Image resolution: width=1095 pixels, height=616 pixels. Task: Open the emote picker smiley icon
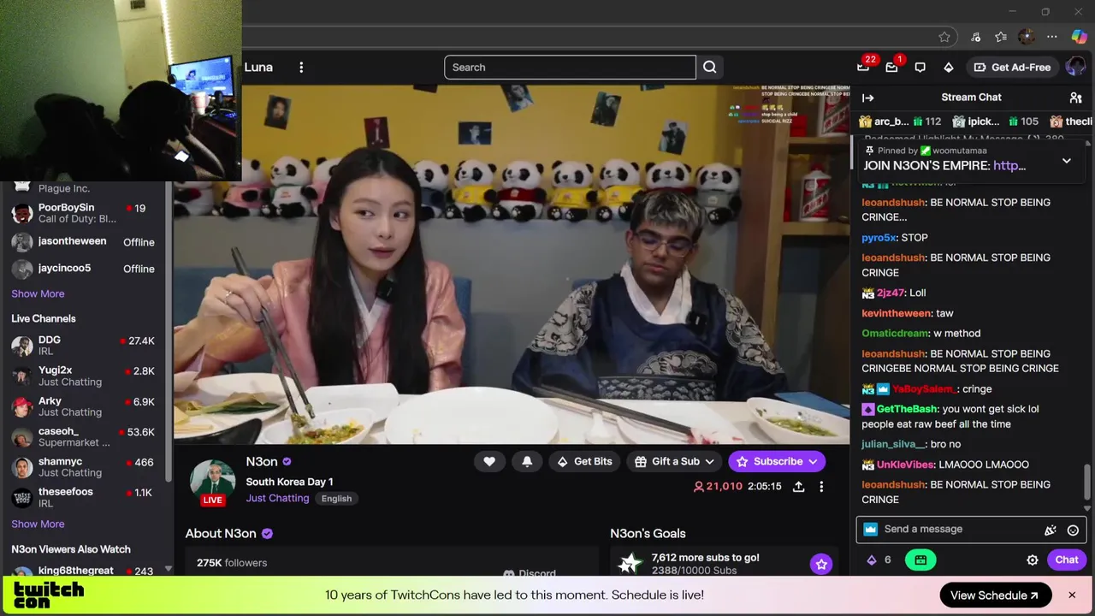[x=1073, y=530]
